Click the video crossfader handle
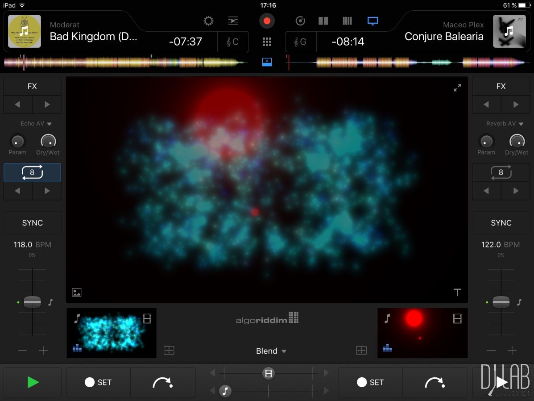Viewport: 534px width, 401px height. tap(268, 373)
